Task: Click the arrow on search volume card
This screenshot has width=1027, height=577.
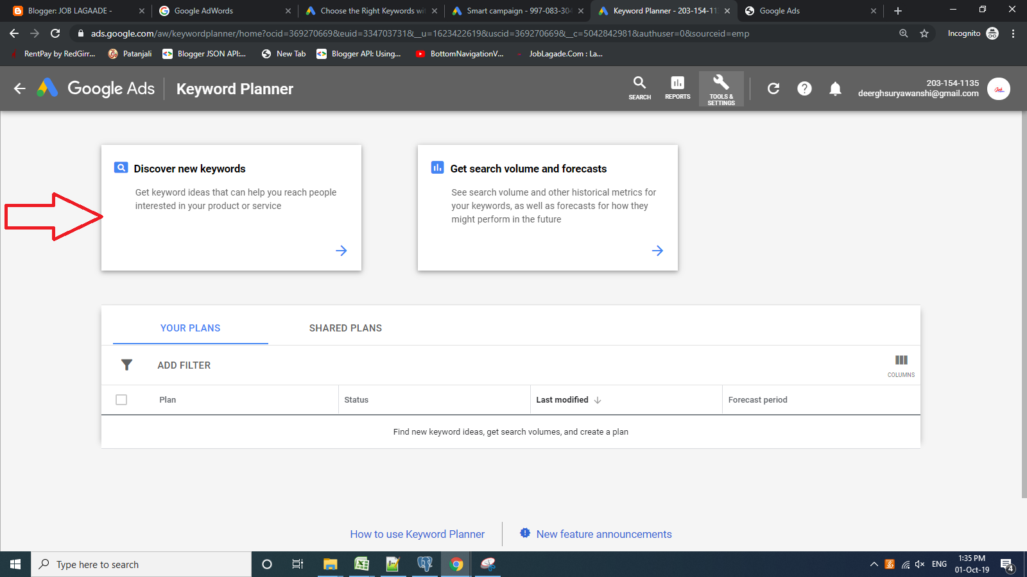Action: pos(657,251)
